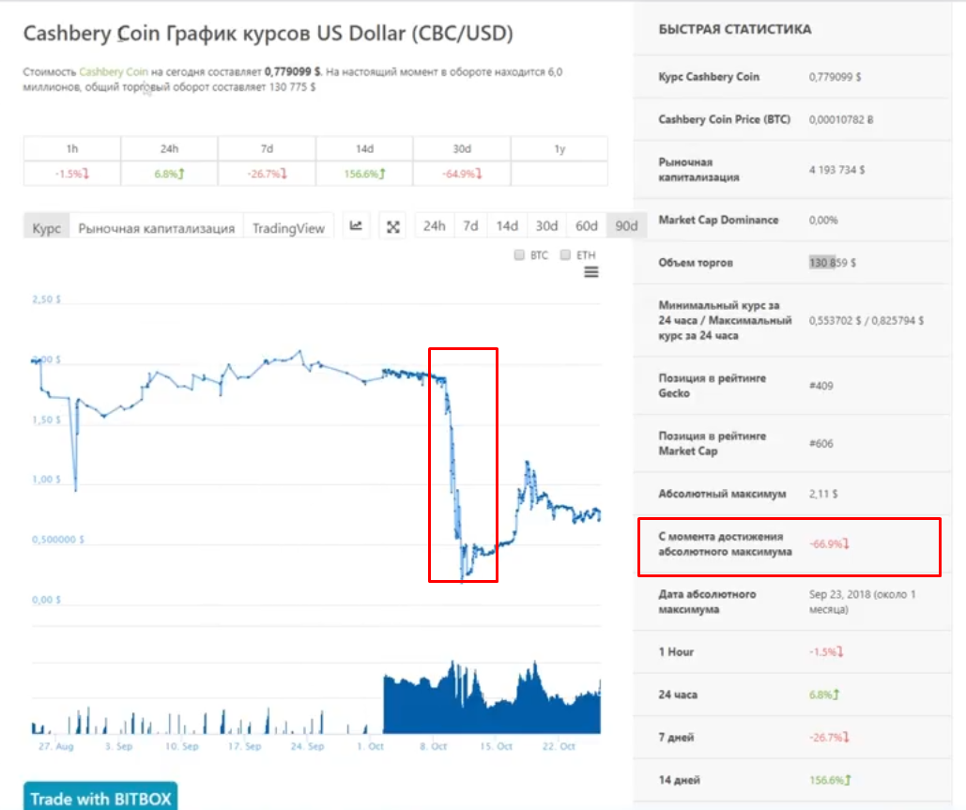The width and height of the screenshot is (966, 810).
Task: Click the -66.9% since all-time-high value
Action: pyautogui.click(x=829, y=544)
